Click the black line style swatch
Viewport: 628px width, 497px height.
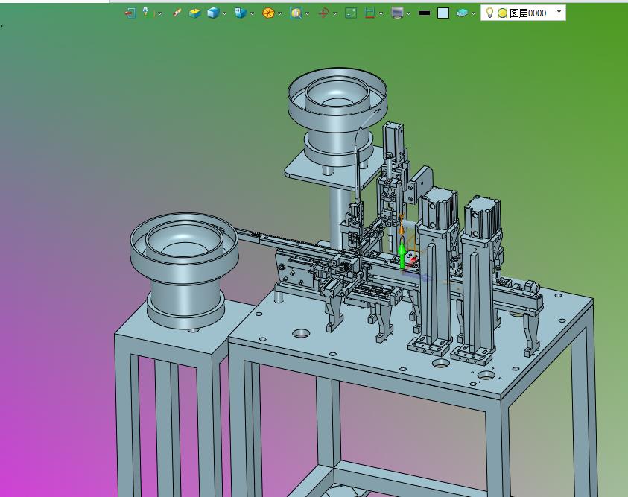click(x=425, y=13)
